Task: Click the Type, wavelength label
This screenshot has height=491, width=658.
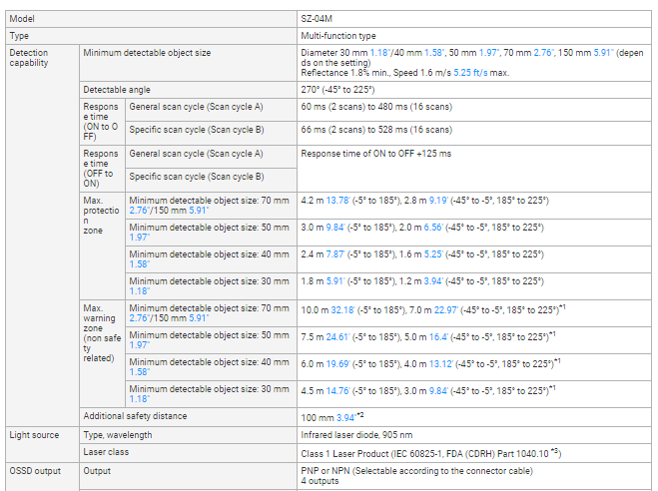Action: (x=118, y=435)
